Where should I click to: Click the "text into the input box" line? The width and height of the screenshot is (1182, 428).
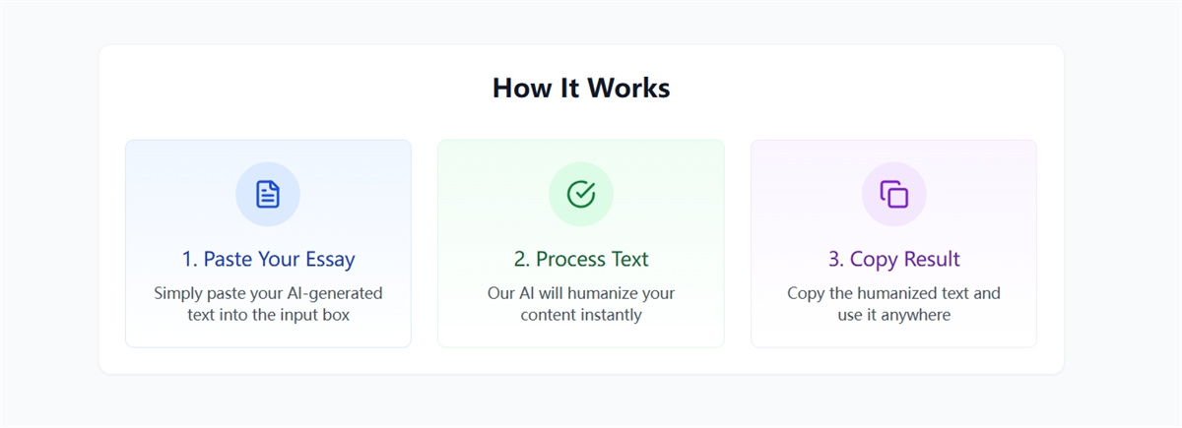click(x=268, y=315)
